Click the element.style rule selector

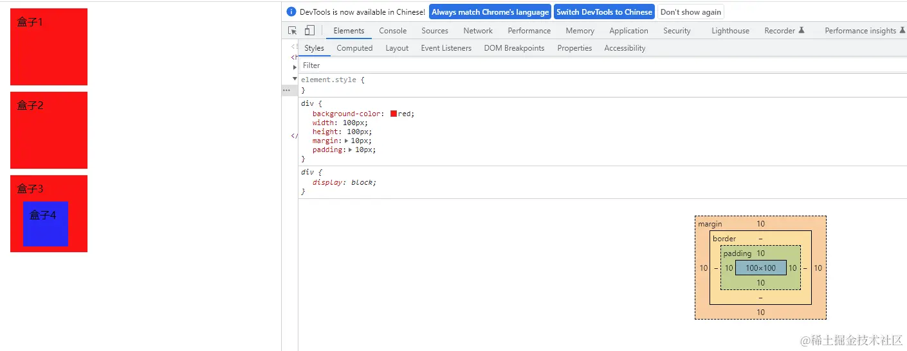pyautogui.click(x=328, y=80)
